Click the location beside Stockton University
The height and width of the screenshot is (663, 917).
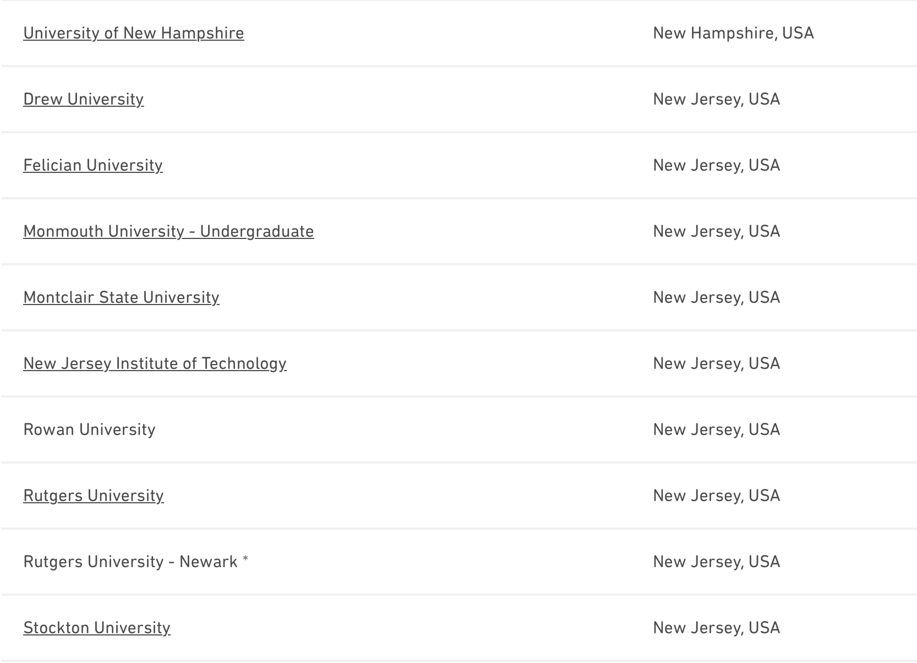(716, 628)
